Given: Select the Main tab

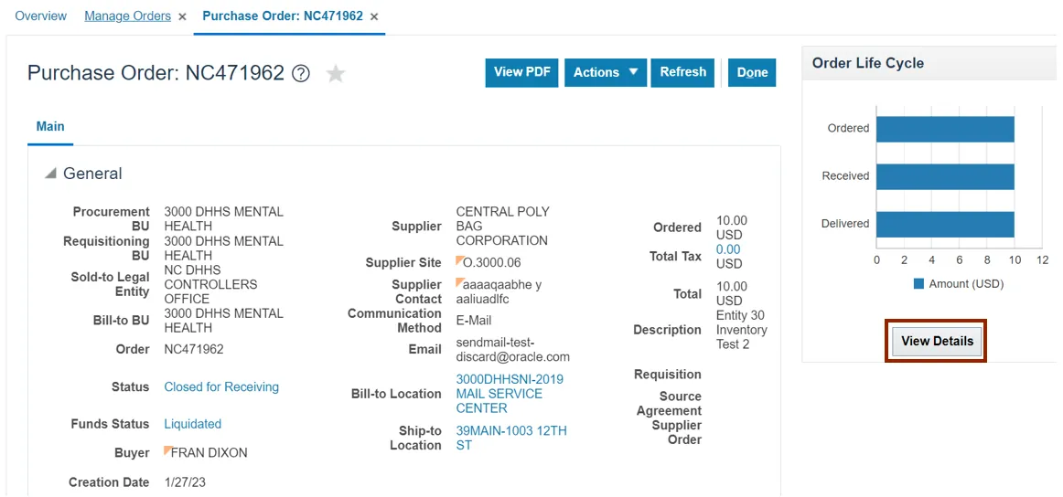Looking at the screenshot, I should (50, 126).
